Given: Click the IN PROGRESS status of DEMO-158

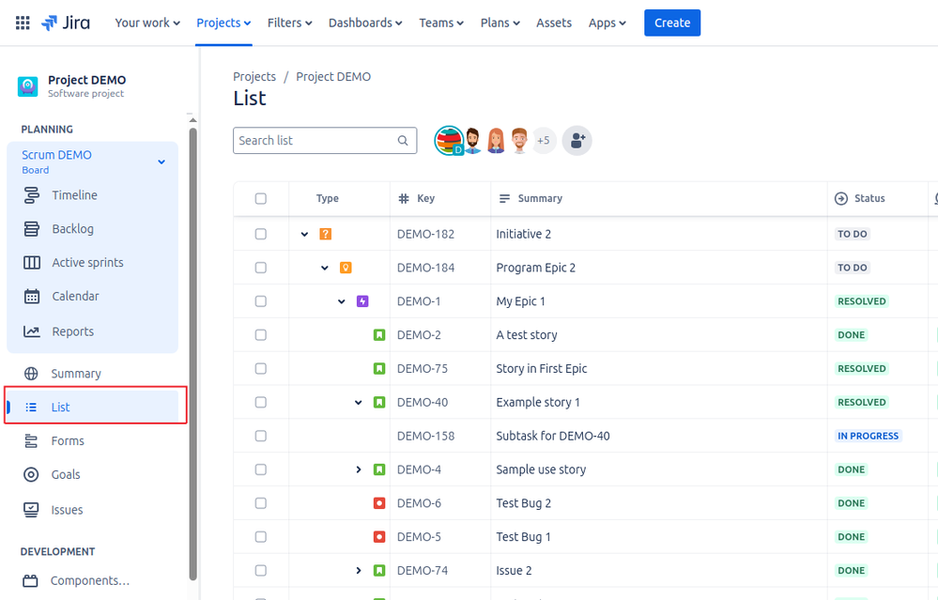Looking at the screenshot, I should pos(868,436).
